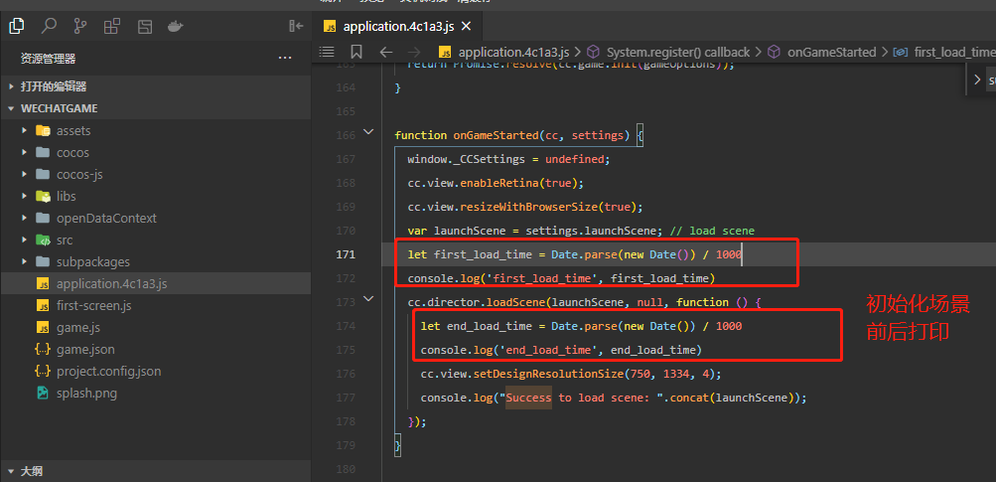The height and width of the screenshot is (482, 996).
Task: Place cursor on console.log('end_load_time') line
Action: pos(561,350)
